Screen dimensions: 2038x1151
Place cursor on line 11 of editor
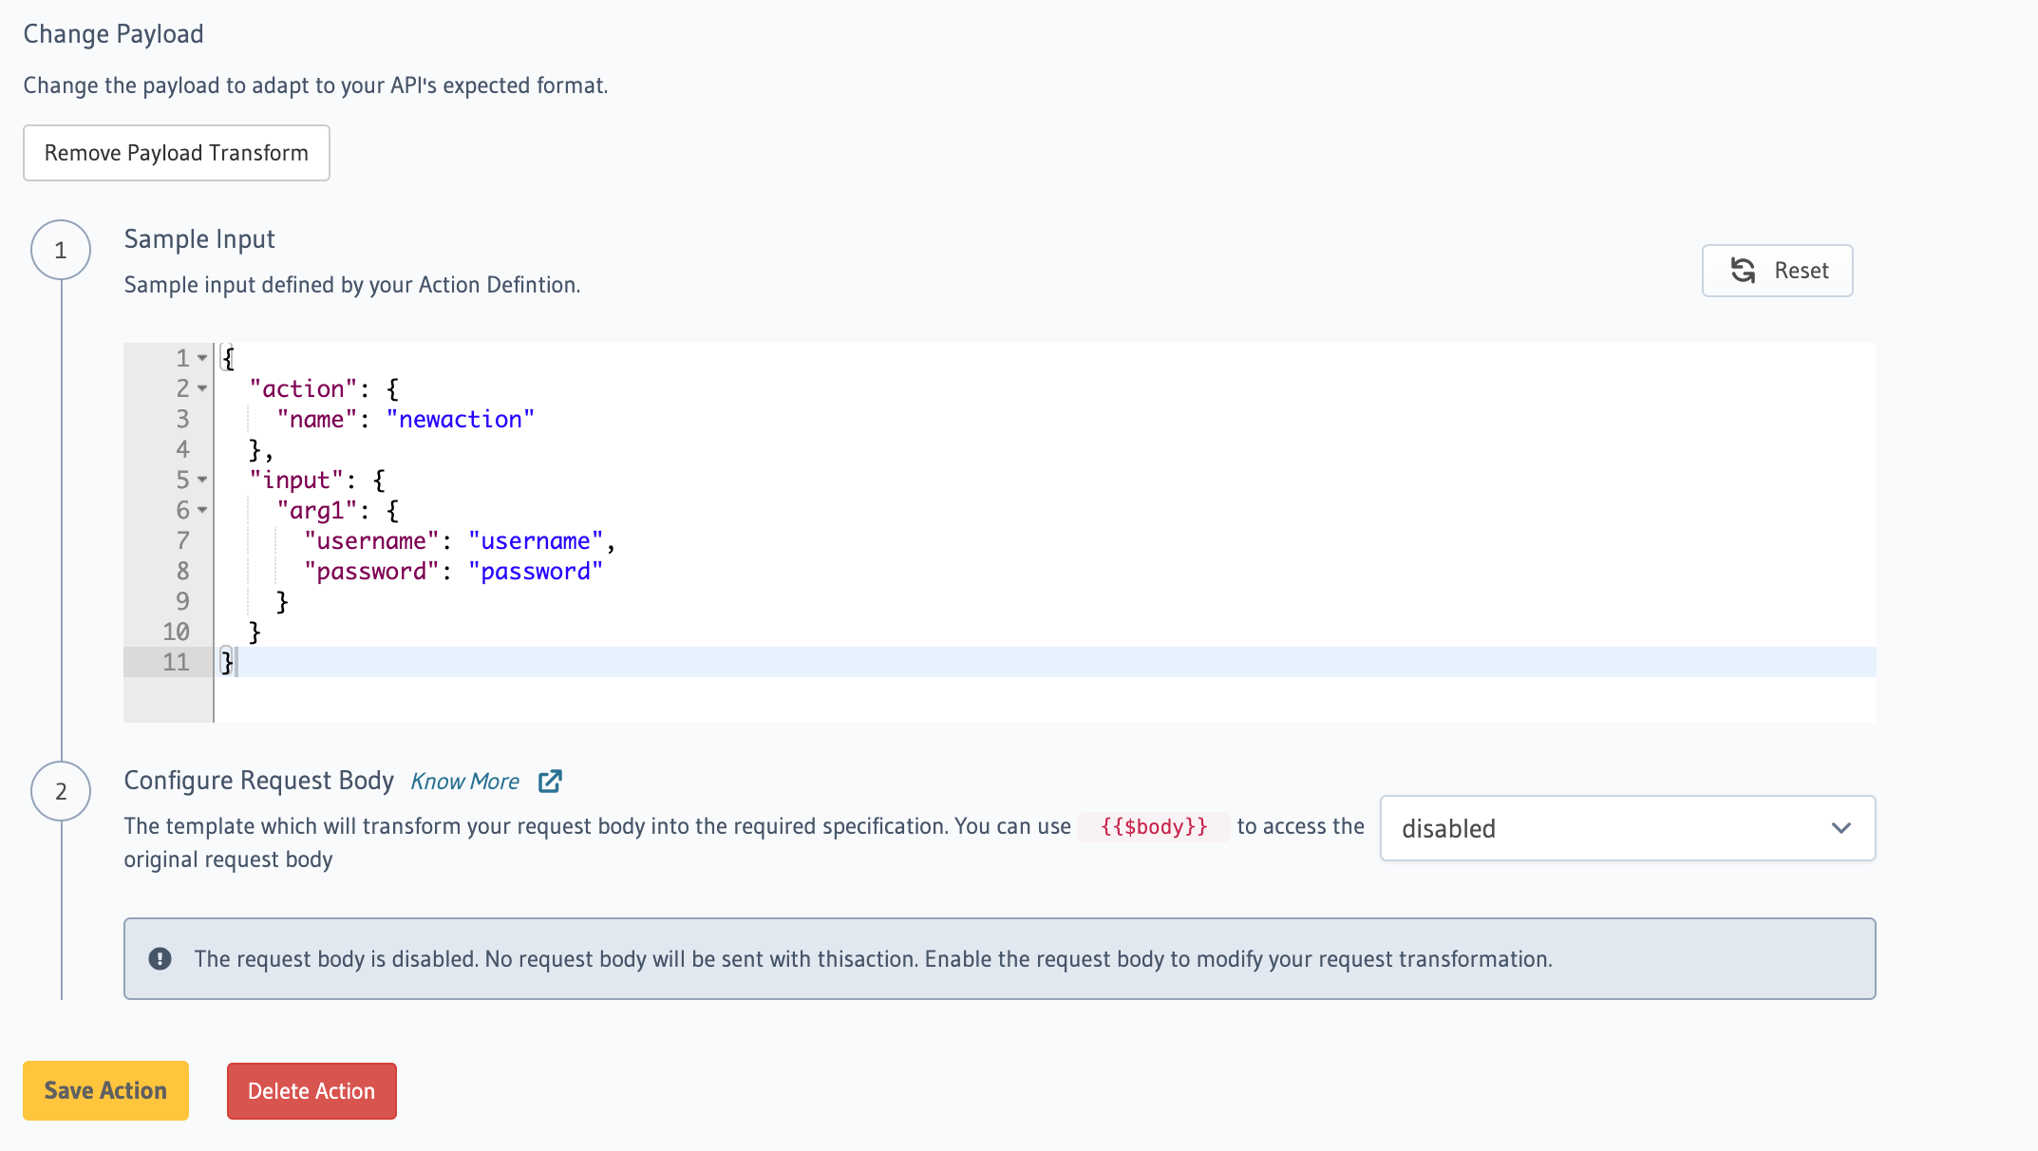pos(665,662)
